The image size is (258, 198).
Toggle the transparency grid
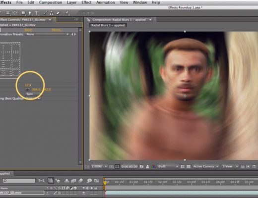(189, 166)
